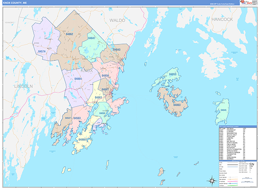The height and width of the screenshot is (188, 259).
Task: Click the compass rose near the legend
Action: pos(212,181)
